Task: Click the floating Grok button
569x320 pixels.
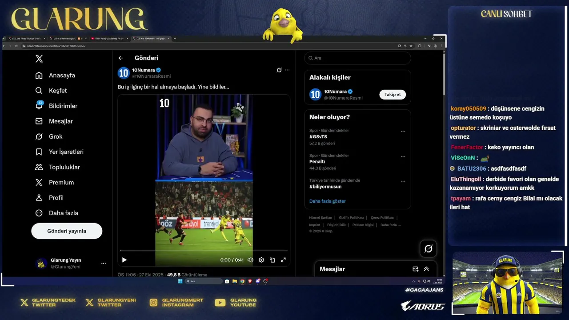Action: [428, 249]
